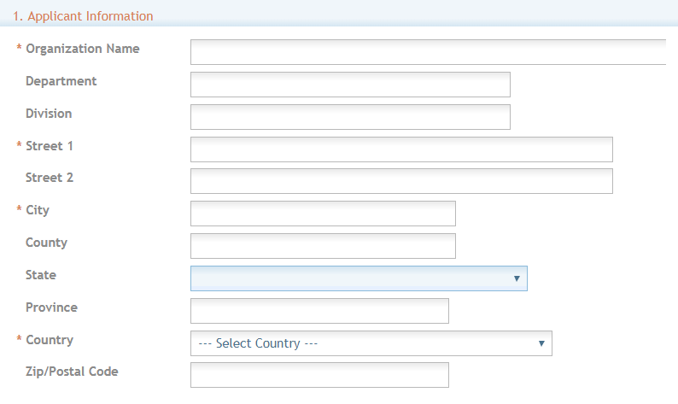The height and width of the screenshot is (404, 678).
Task: Click into the Province field
Action: pyautogui.click(x=319, y=311)
